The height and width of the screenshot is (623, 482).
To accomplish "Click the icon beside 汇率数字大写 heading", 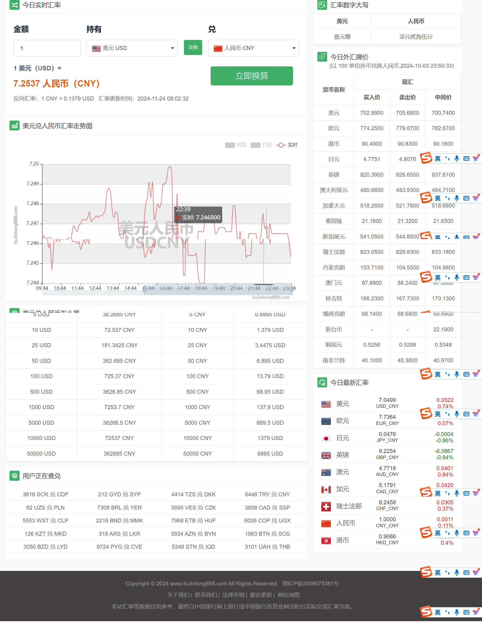I will tap(322, 5).
